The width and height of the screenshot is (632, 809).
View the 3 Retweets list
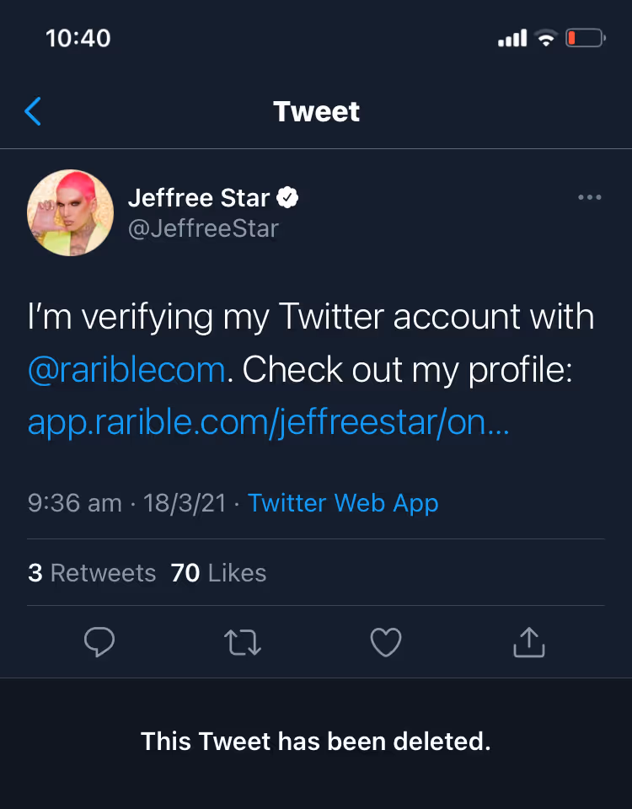click(92, 573)
